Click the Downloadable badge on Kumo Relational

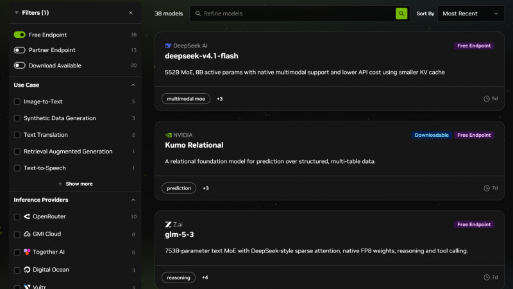pos(432,135)
